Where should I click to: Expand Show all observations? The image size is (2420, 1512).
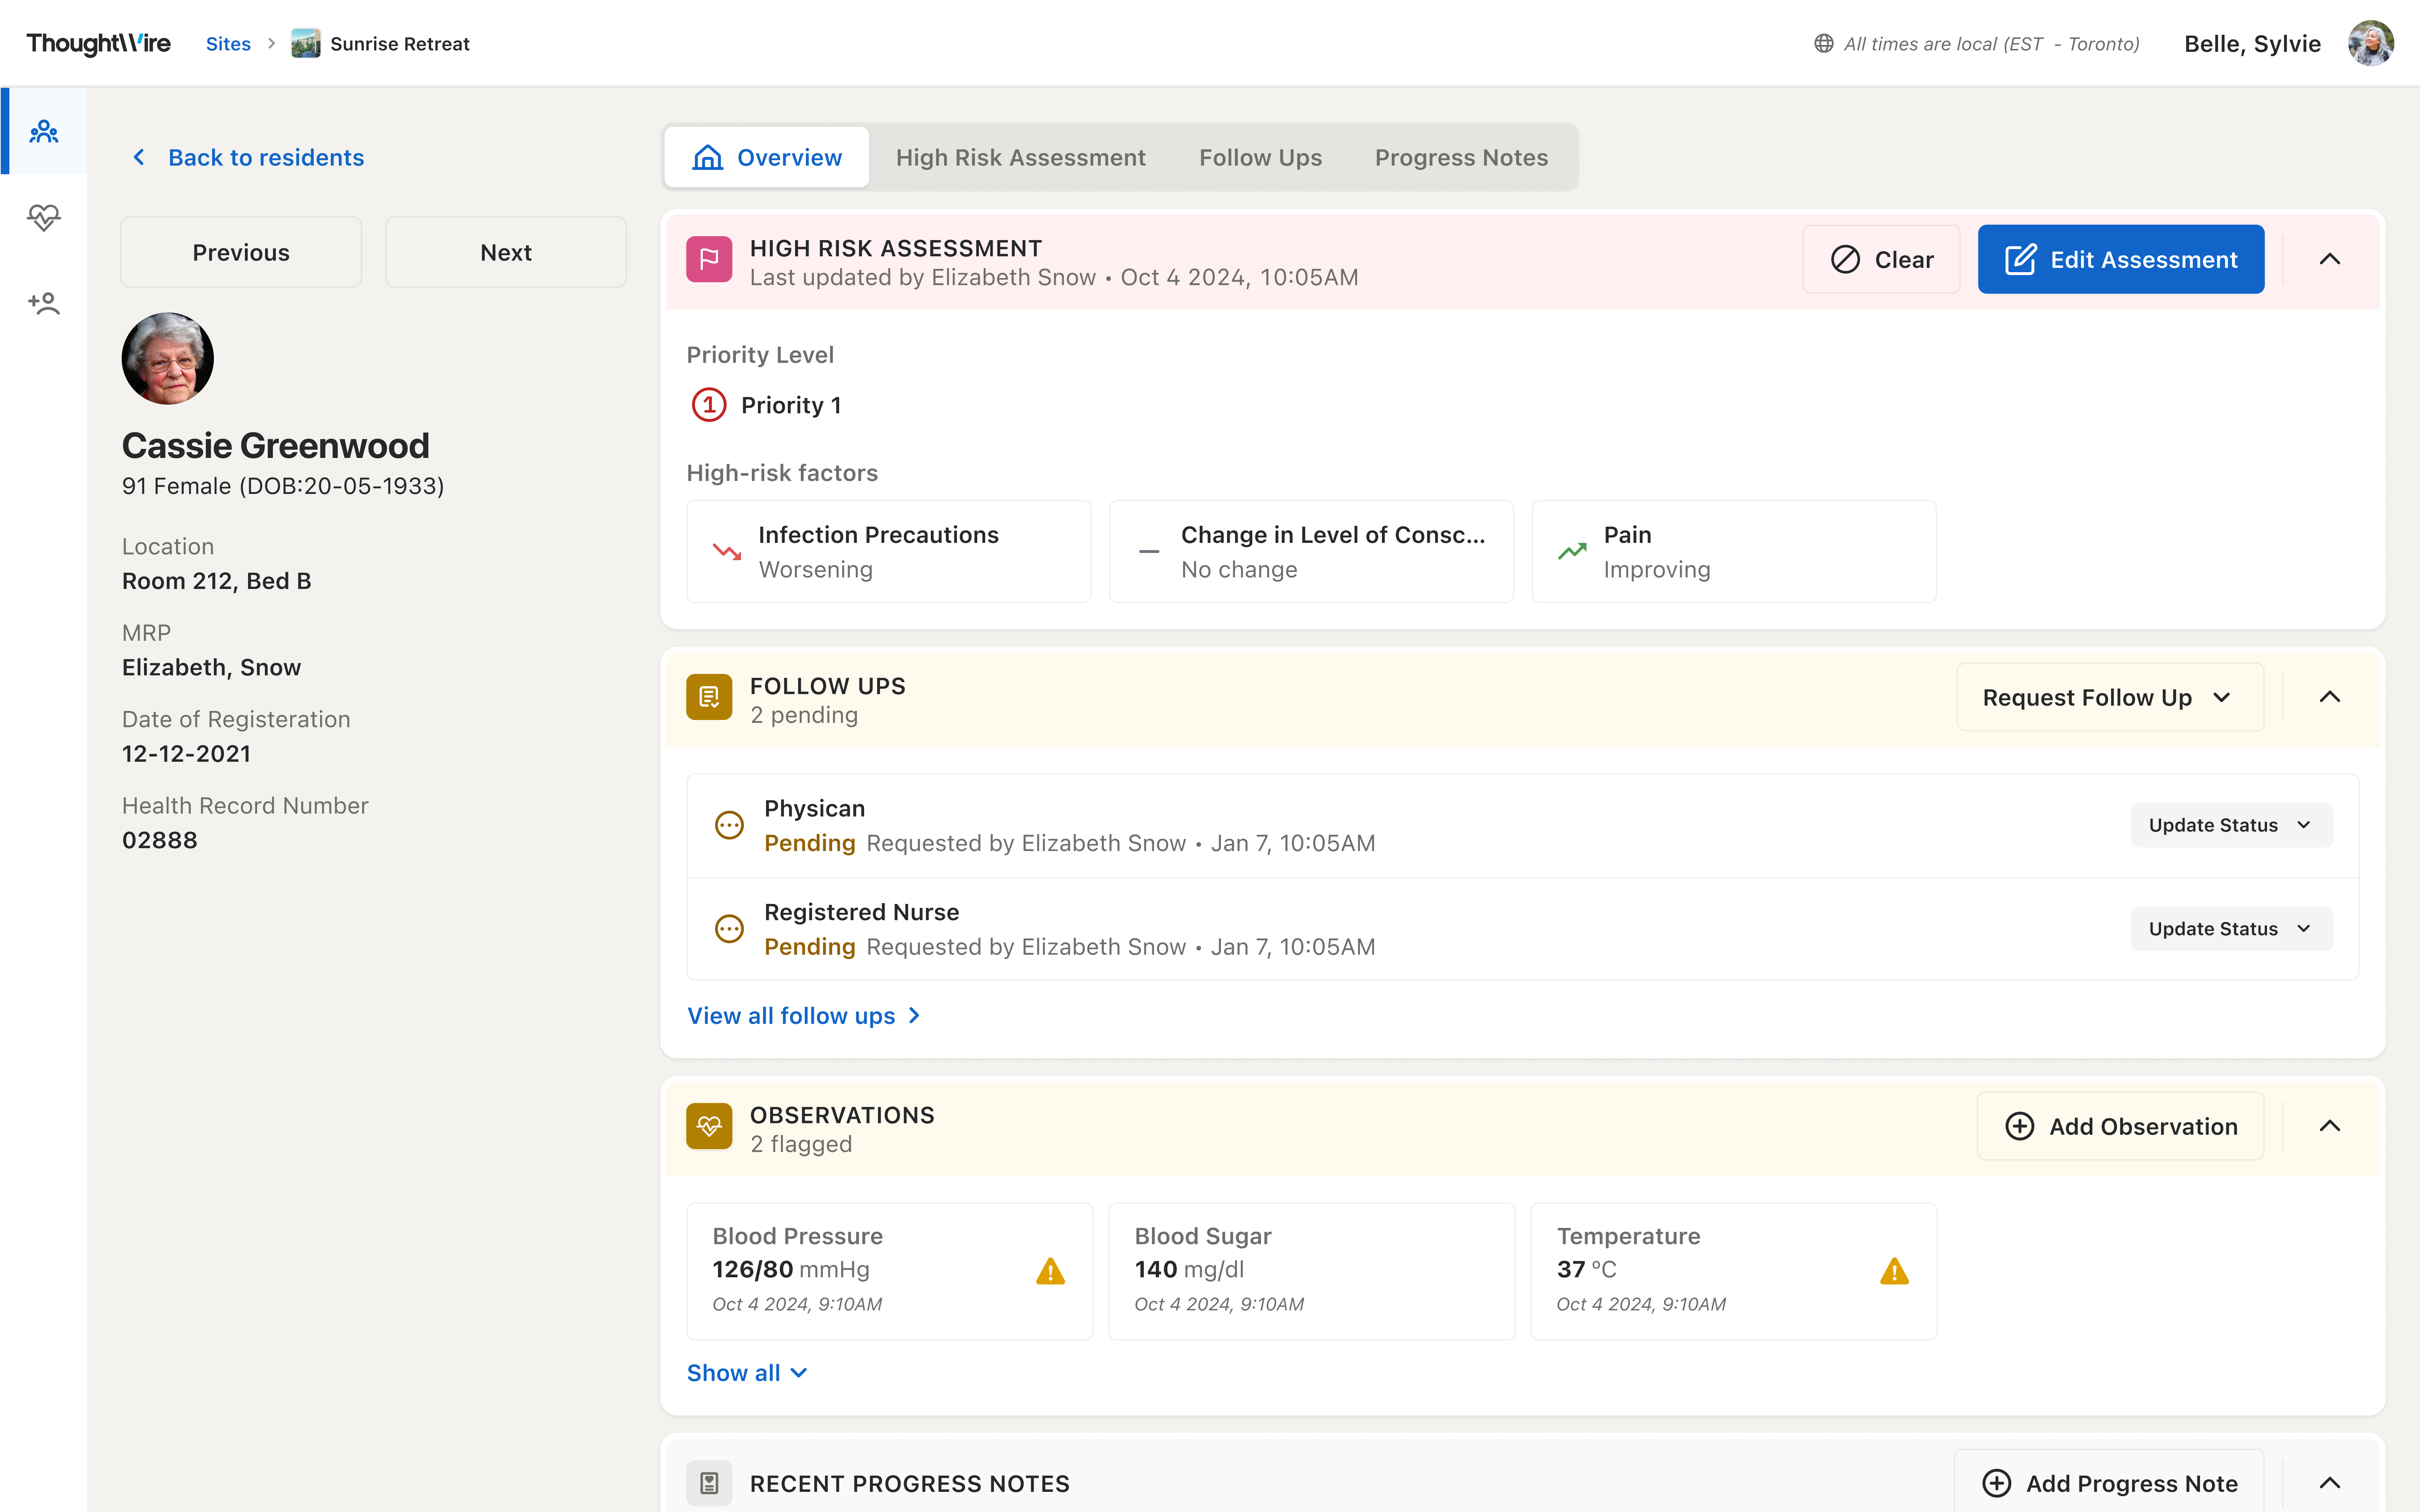(x=747, y=1373)
